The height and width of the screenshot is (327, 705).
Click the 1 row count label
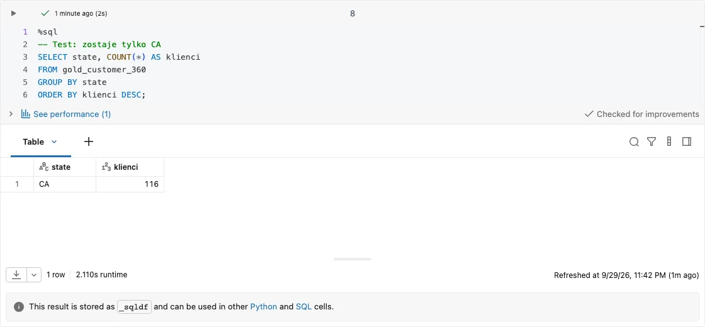56,274
